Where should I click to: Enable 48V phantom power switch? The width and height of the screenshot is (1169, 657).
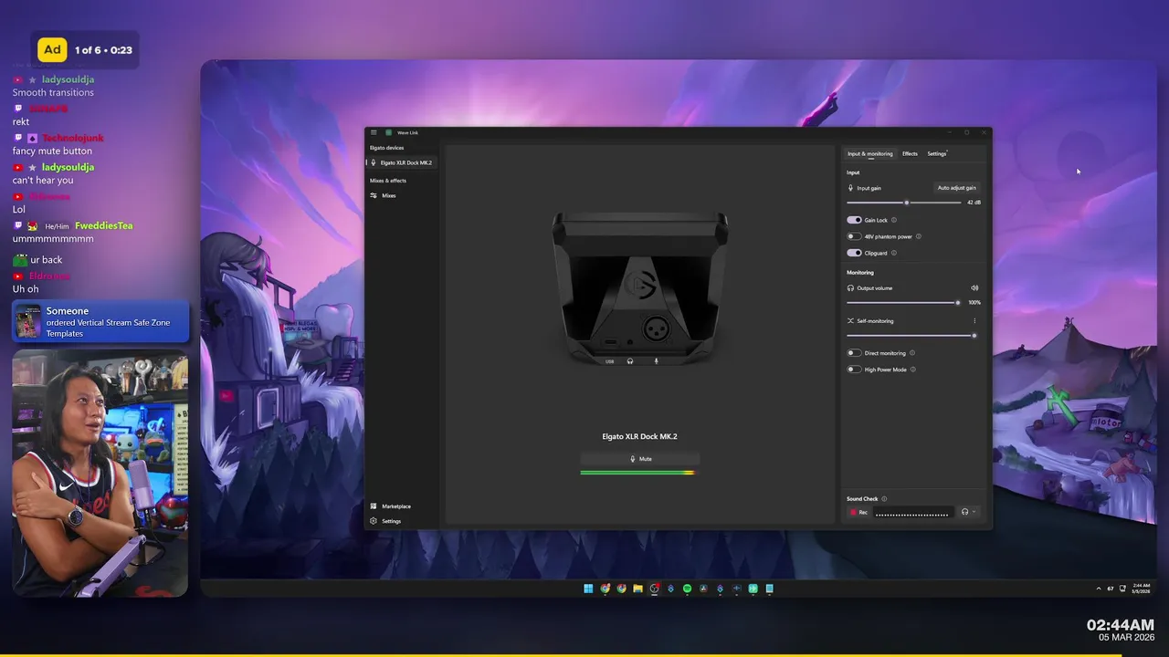[x=854, y=236]
